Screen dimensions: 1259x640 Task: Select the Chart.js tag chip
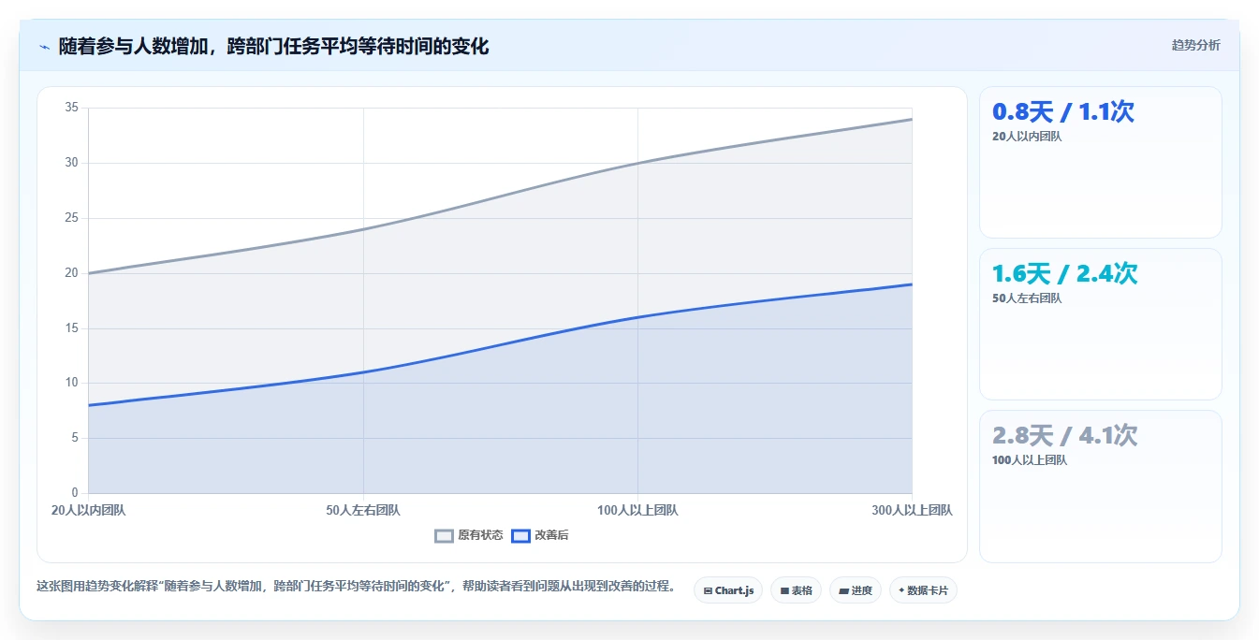728,590
